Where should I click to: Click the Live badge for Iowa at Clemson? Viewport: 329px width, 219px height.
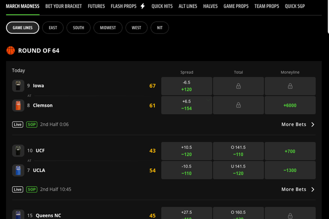coord(18,124)
